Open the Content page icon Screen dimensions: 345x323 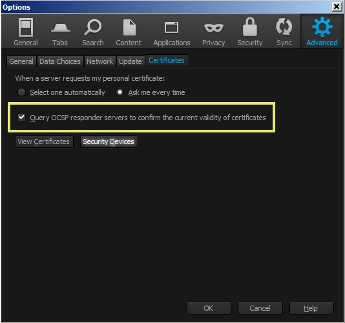click(x=129, y=28)
